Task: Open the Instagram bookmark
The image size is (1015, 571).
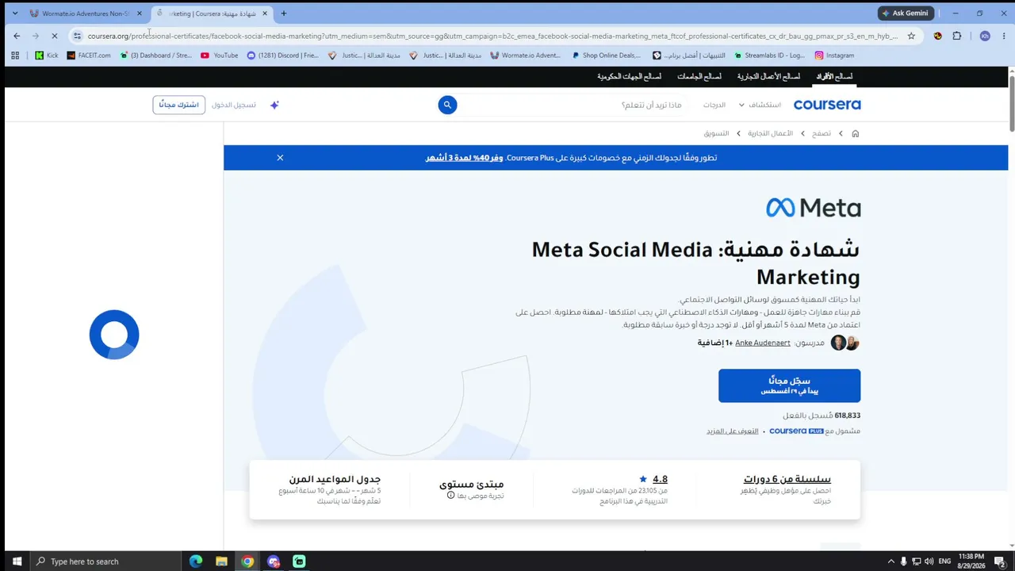Action: (x=834, y=56)
